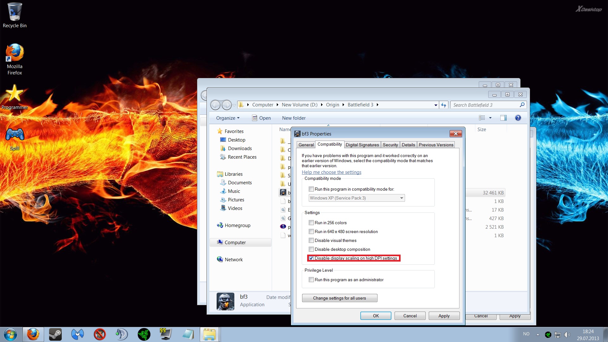The height and width of the screenshot is (342, 608).
Task: Toggle the preview pane icon
Action: tap(503, 118)
